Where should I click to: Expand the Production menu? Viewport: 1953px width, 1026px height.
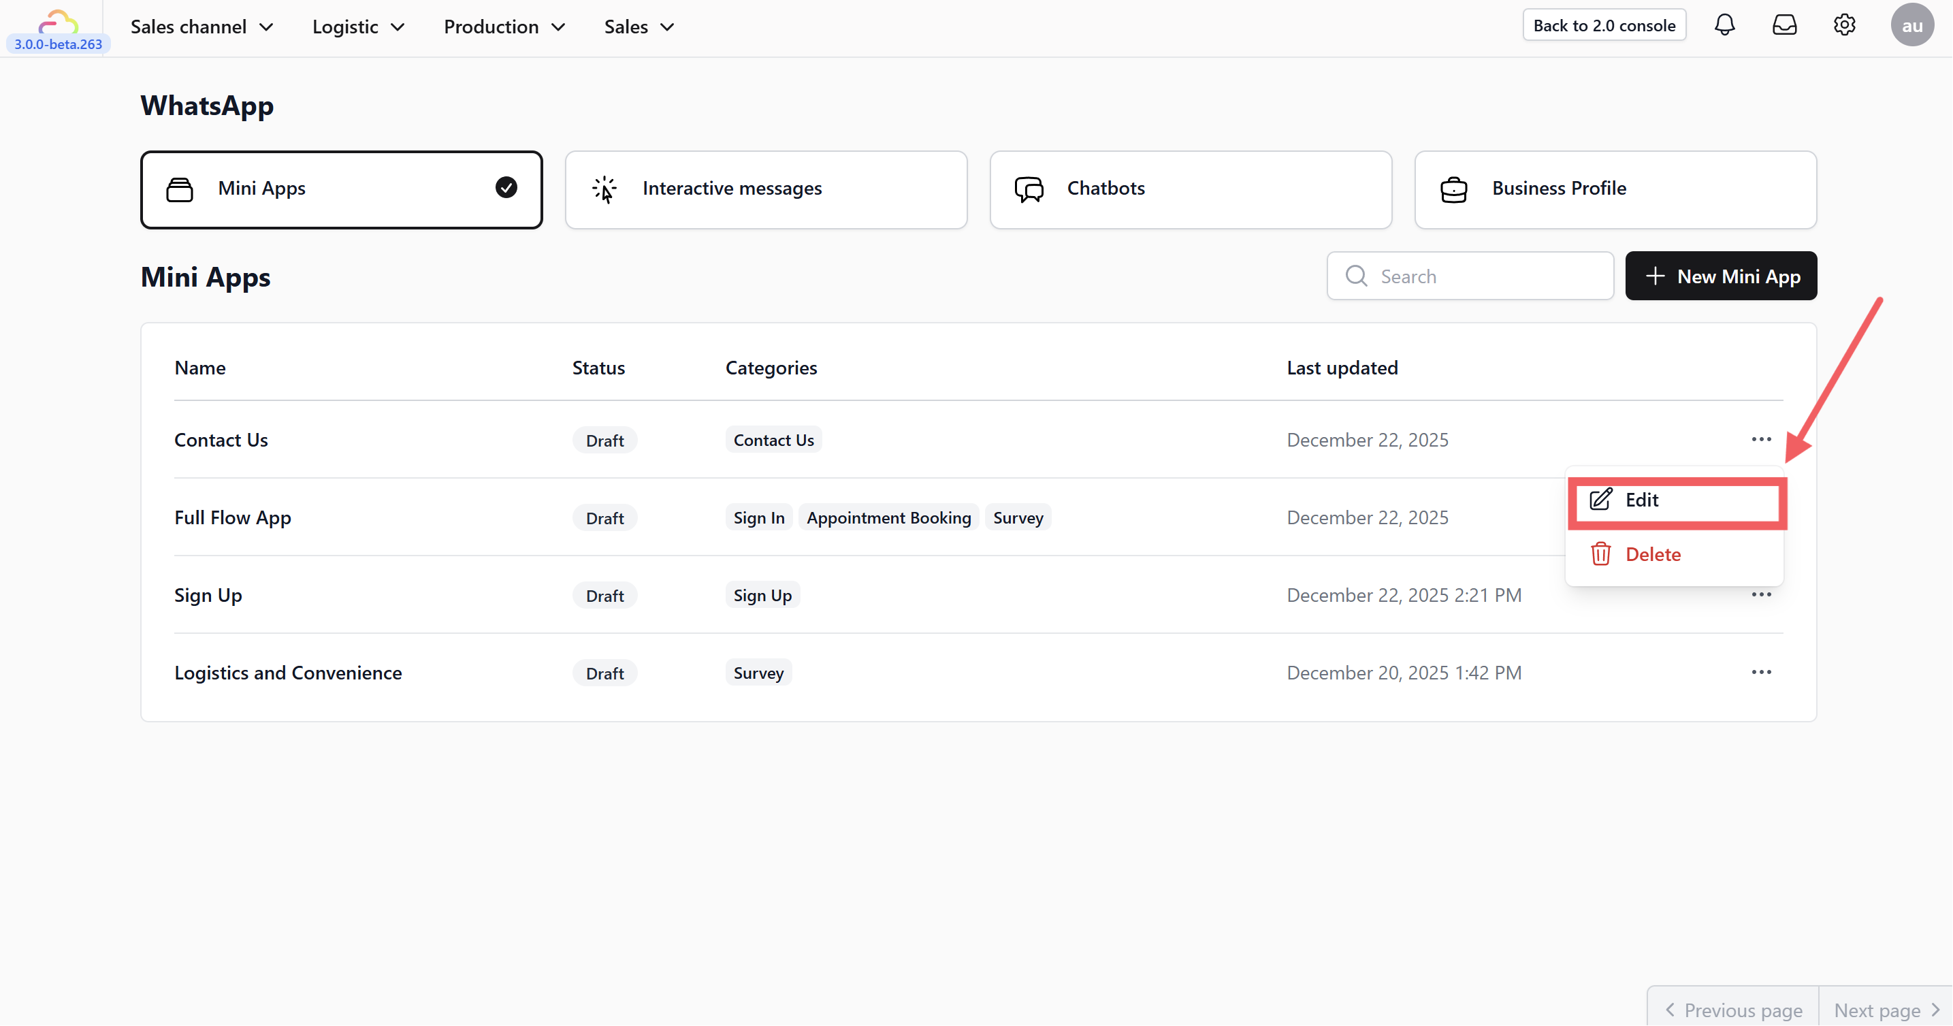pos(504,27)
